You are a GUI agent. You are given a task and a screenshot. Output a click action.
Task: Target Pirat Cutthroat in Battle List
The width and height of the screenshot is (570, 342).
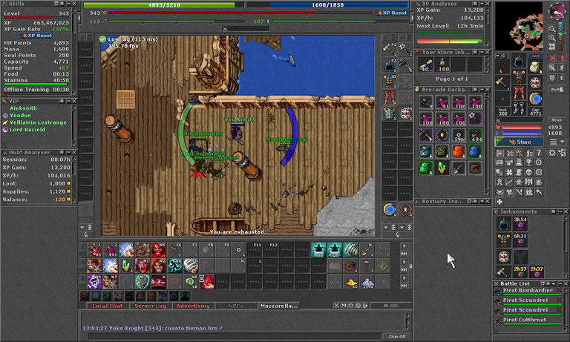(x=528, y=320)
